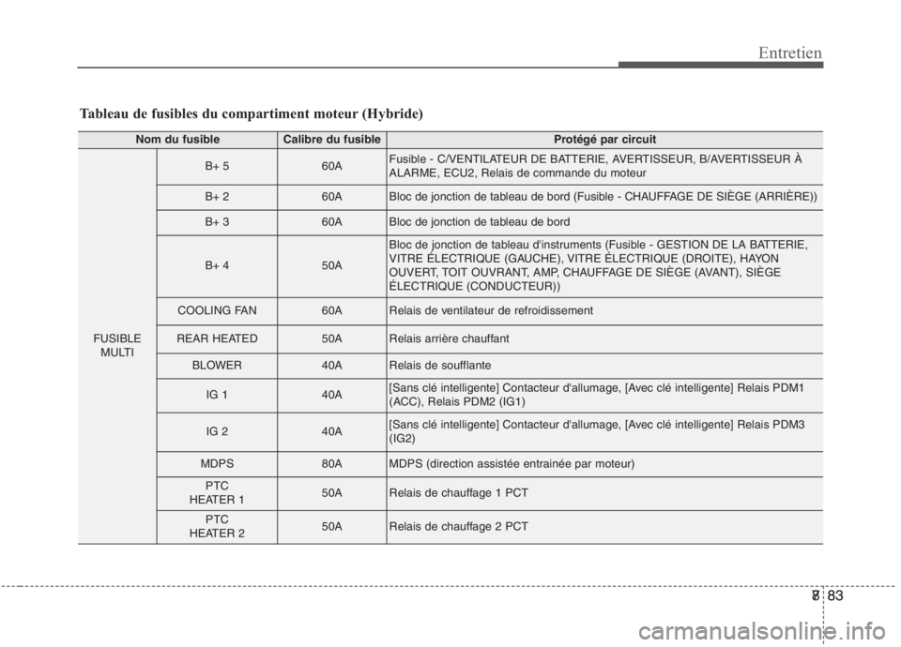The width and height of the screenshot is (901, 647).
Task: Select the 'Fusible - C/VENTILATEUR DE BATTERIE' description
Action: point(595,166)
